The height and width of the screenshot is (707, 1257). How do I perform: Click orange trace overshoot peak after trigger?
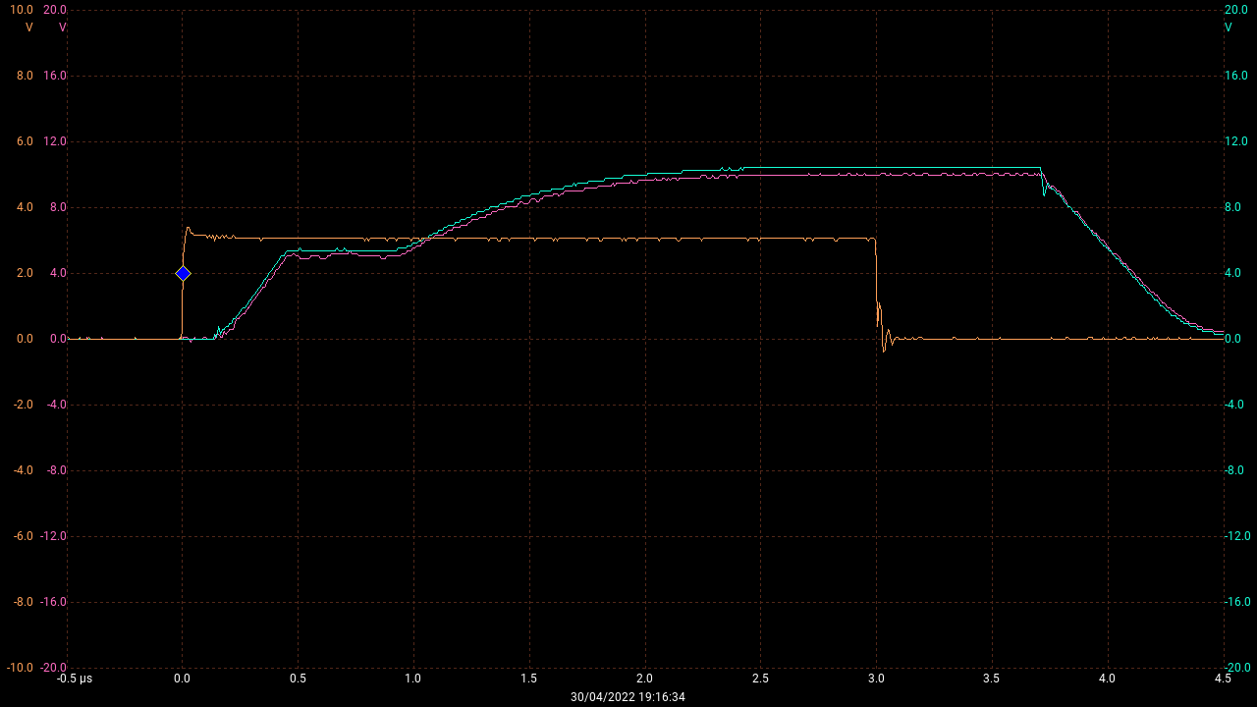188,229
